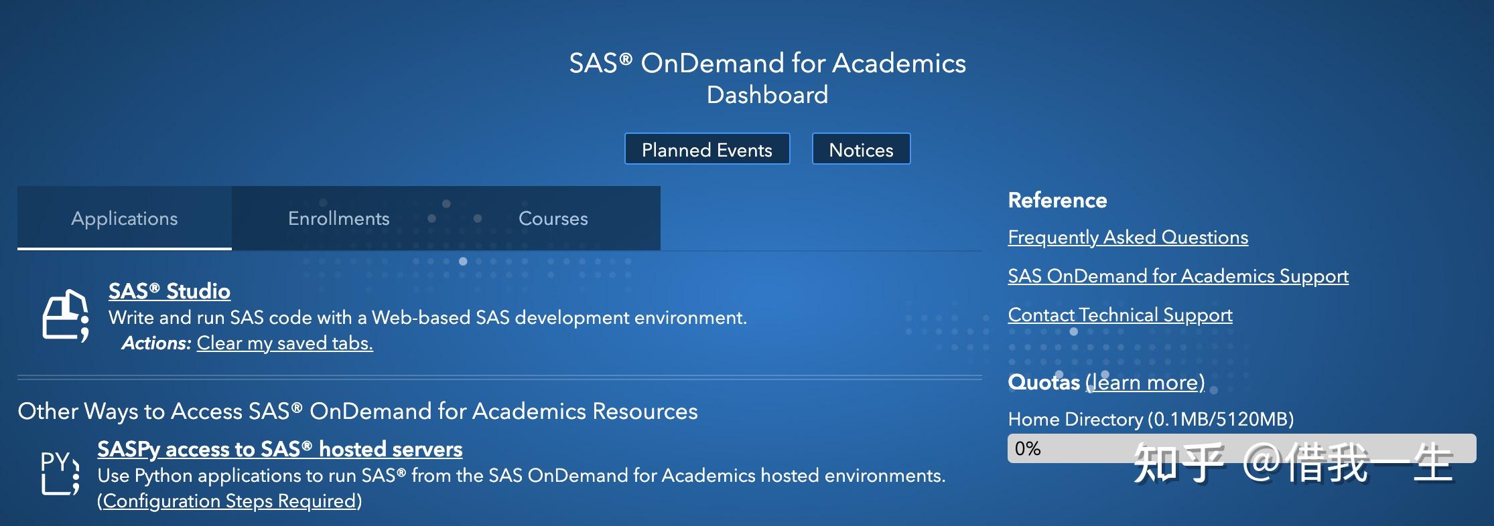1494x526 pixels.
Task: Click the Dashboard subtitle text
Action: (767, 95)
